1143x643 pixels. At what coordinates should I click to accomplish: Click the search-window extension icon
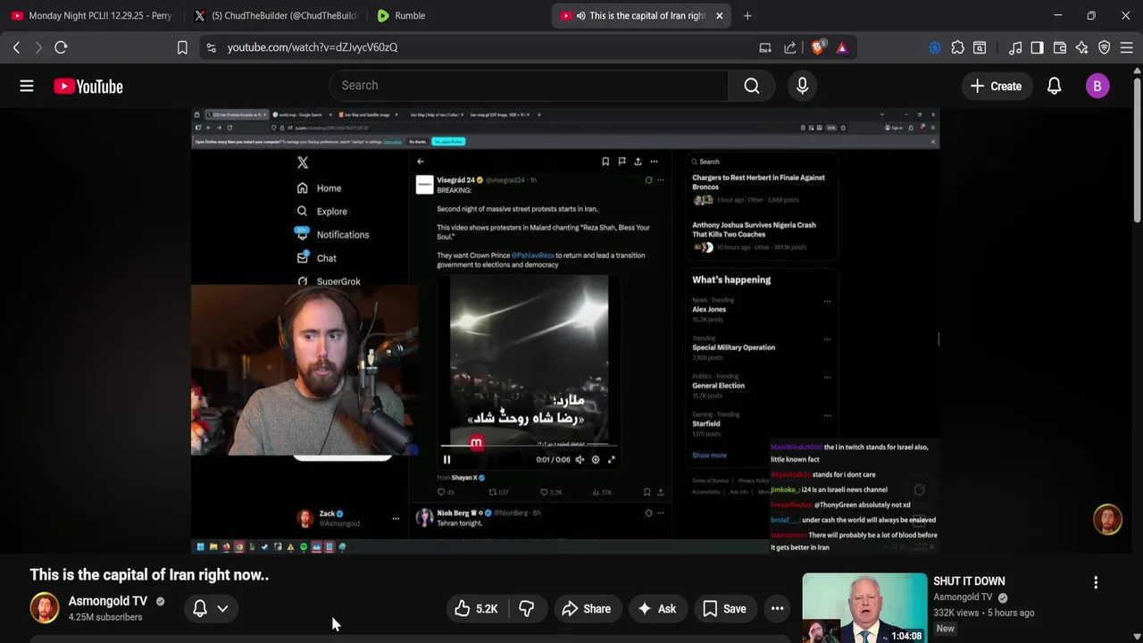coord(980,47)
